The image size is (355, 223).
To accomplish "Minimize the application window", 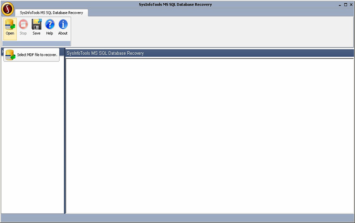I will click(x=340, y=5).
